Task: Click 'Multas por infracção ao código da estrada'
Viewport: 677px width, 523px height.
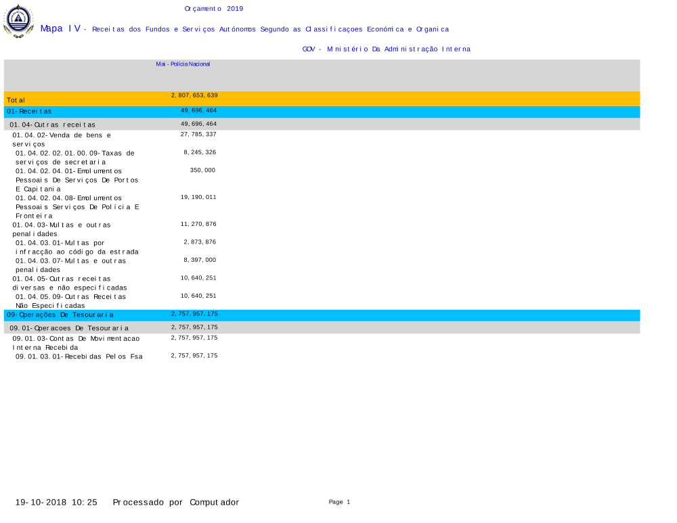Action: click(x=77, y=247)
